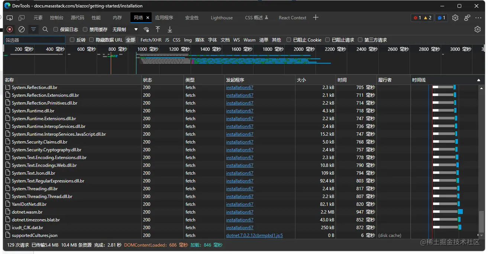Filter requests by JS type

(167, 40)
